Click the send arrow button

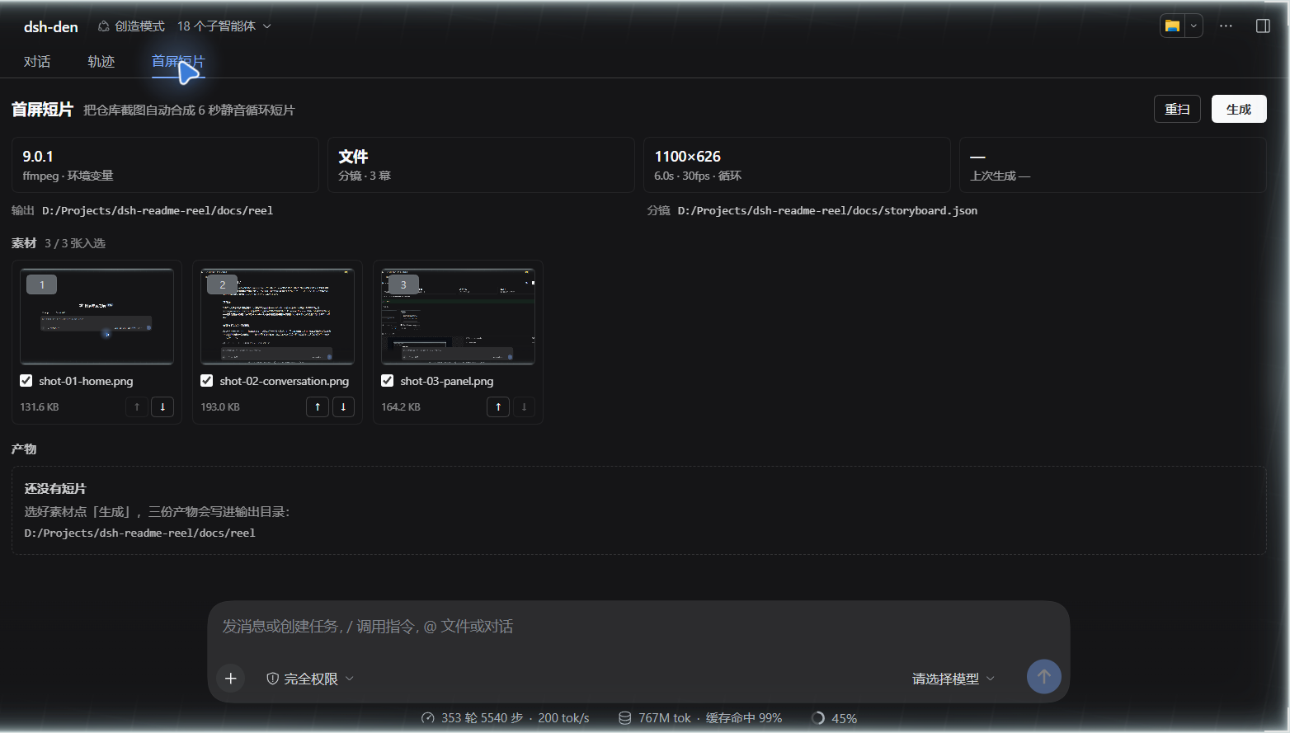point(1044,676)
